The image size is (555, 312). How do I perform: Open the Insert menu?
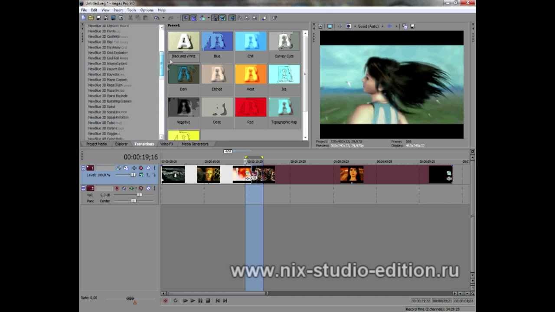(x=118, y=10)
